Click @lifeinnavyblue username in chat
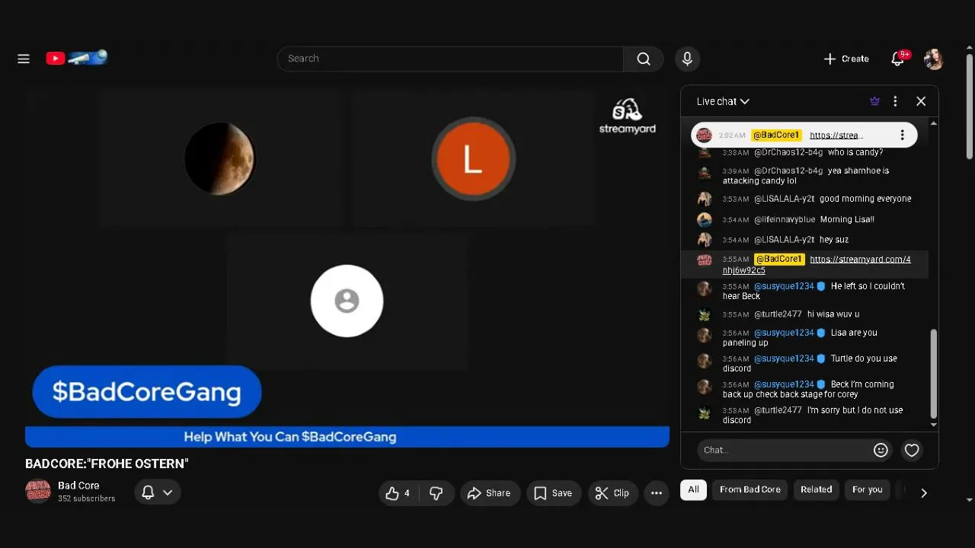 tap(784, 219)
